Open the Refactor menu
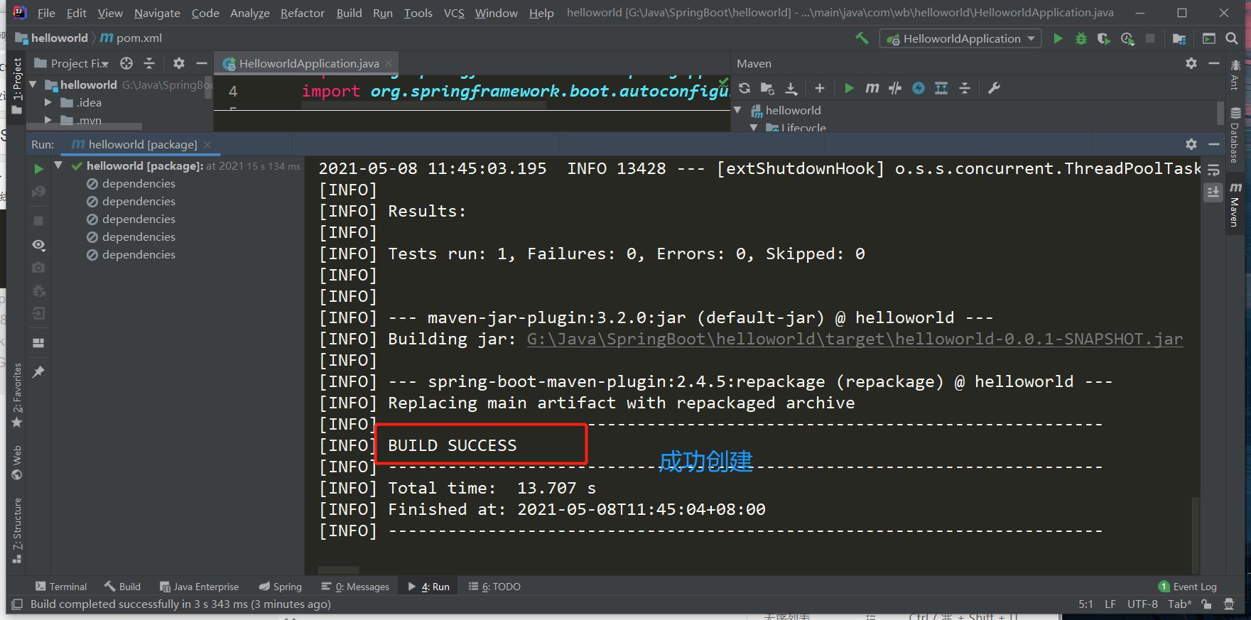 pyautogui.click(x=302, y=13)
